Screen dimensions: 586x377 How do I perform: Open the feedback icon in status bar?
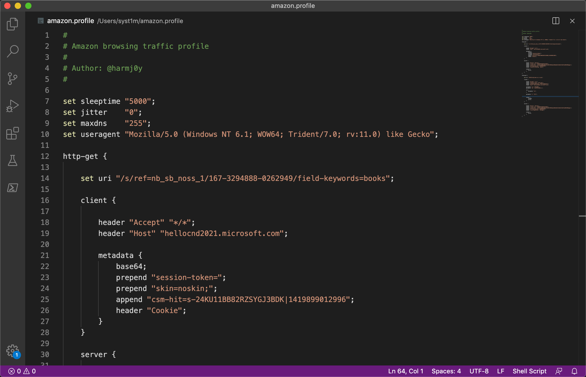tap(559, 371)
